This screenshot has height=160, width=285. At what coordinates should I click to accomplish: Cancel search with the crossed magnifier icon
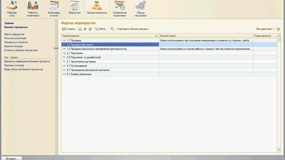(112, 29)
